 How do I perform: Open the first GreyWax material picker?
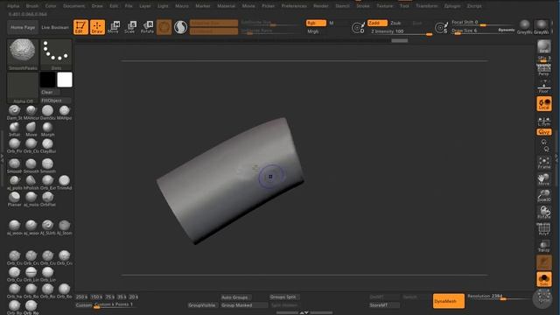(525, 27)
